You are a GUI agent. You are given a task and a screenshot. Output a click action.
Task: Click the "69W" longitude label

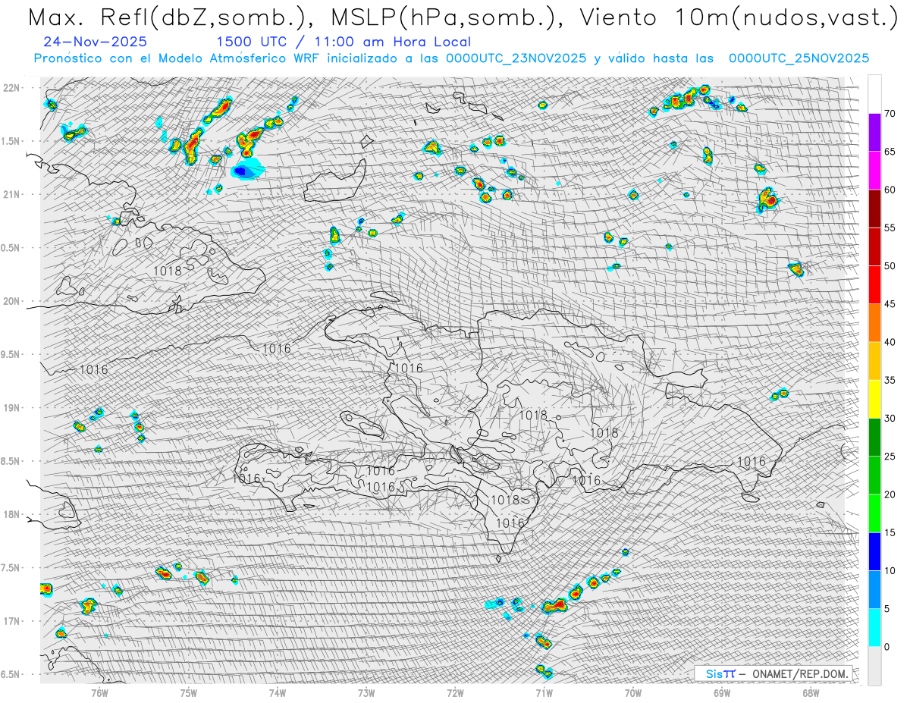722,692
